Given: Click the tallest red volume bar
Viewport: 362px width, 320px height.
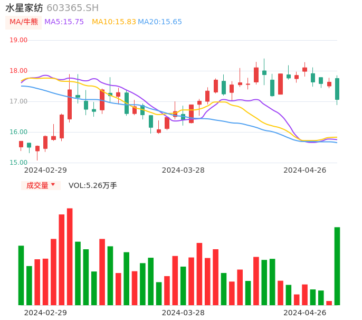Looking at the screenshot, I should tap(70, 256).
